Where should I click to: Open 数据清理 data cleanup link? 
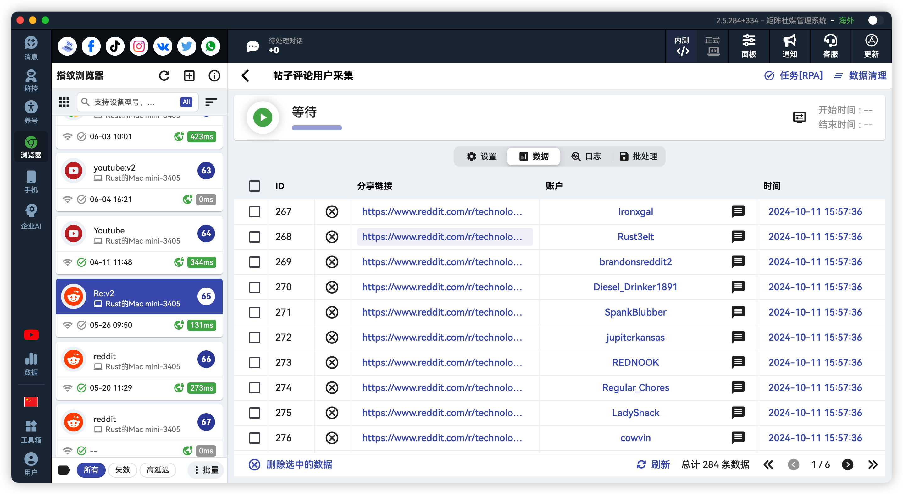tap(860, 76)
